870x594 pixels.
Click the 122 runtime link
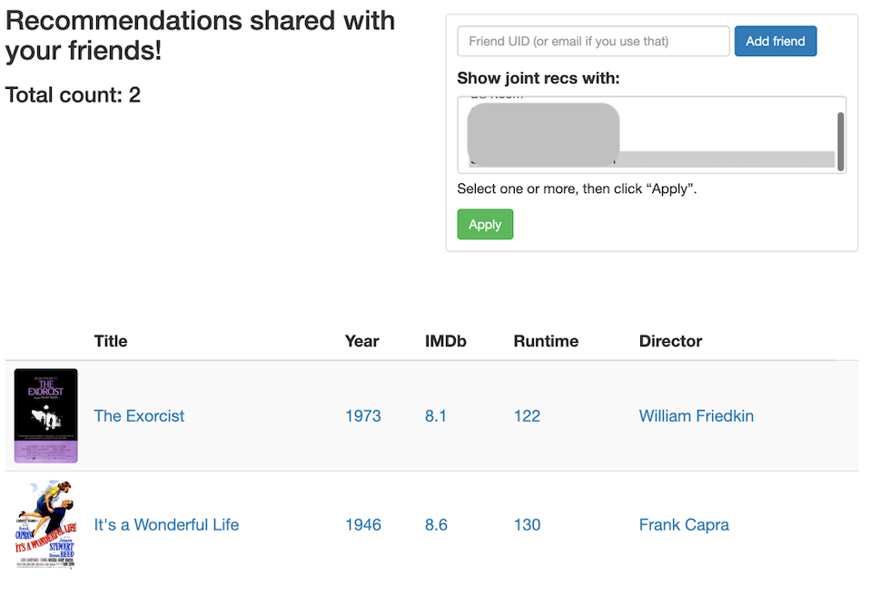527,416
